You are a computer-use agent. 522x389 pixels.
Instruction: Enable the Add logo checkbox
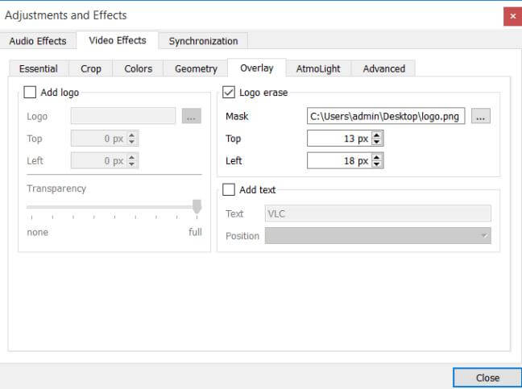(30, 92)
